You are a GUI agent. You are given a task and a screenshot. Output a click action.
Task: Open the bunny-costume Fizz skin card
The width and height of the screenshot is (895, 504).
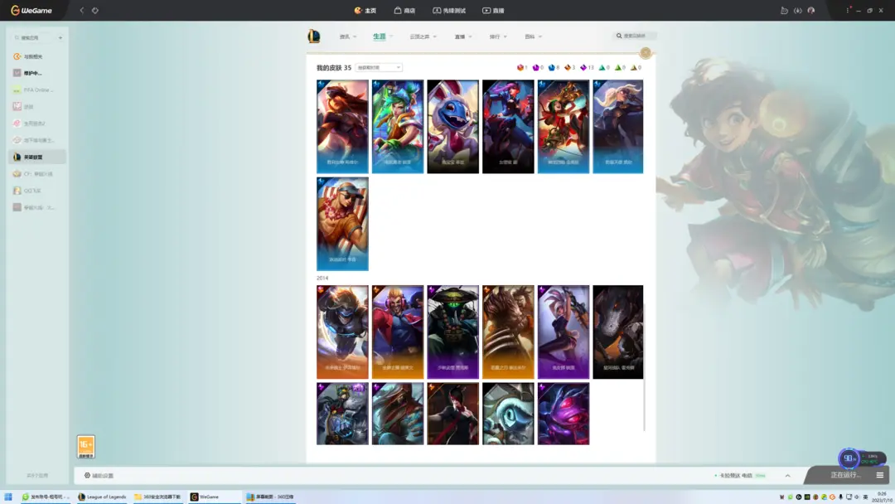coord(453,126)
